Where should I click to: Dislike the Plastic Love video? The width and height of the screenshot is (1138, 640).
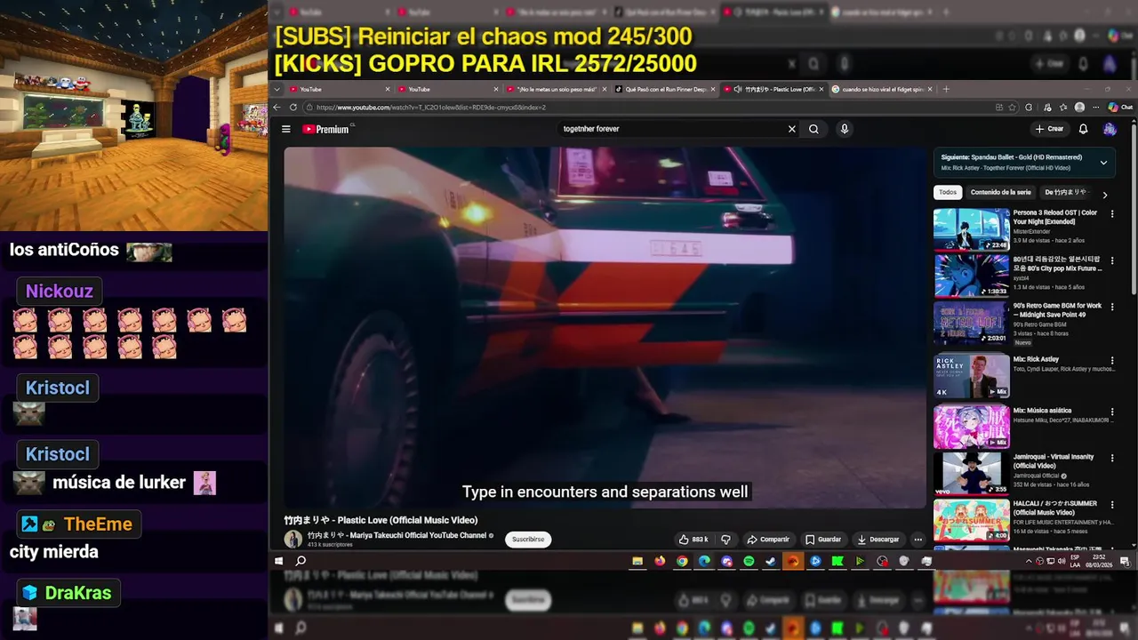pyautogui.click(x=725, y=540)
